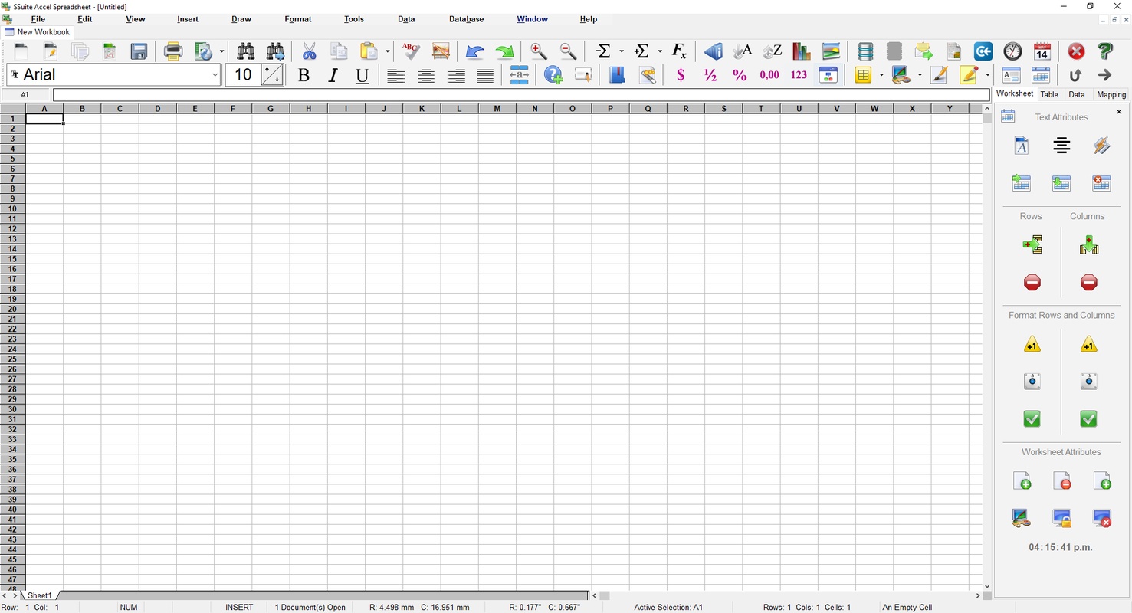Open the Arial font dropdown
This screenshot has height=613, width=1132.
tap(215, 75)
